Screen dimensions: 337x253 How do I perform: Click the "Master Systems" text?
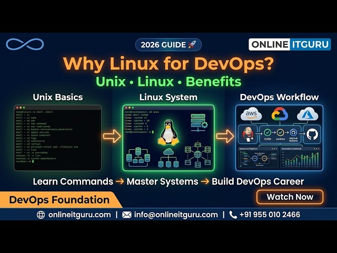tap(162, 181)
